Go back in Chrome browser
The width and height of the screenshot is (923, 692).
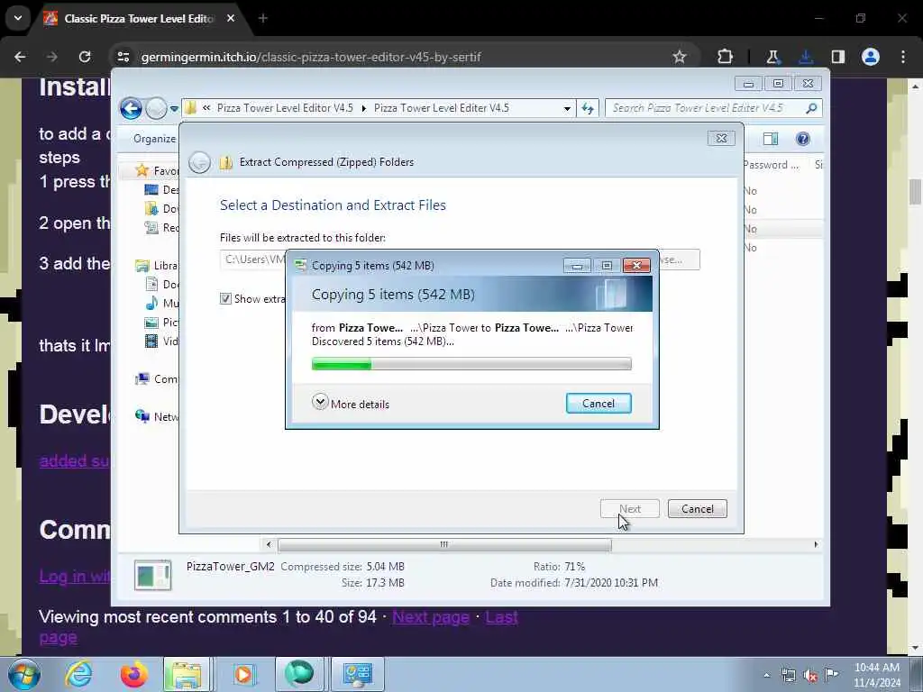click(x=20, y=57)
